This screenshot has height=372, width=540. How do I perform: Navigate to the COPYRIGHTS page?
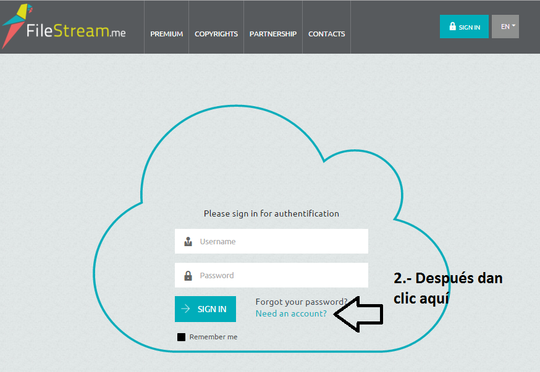click(x=216, y=34)
